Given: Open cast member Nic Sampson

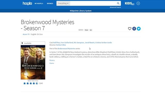Looking at the screenshot, I should click(79, 43).
